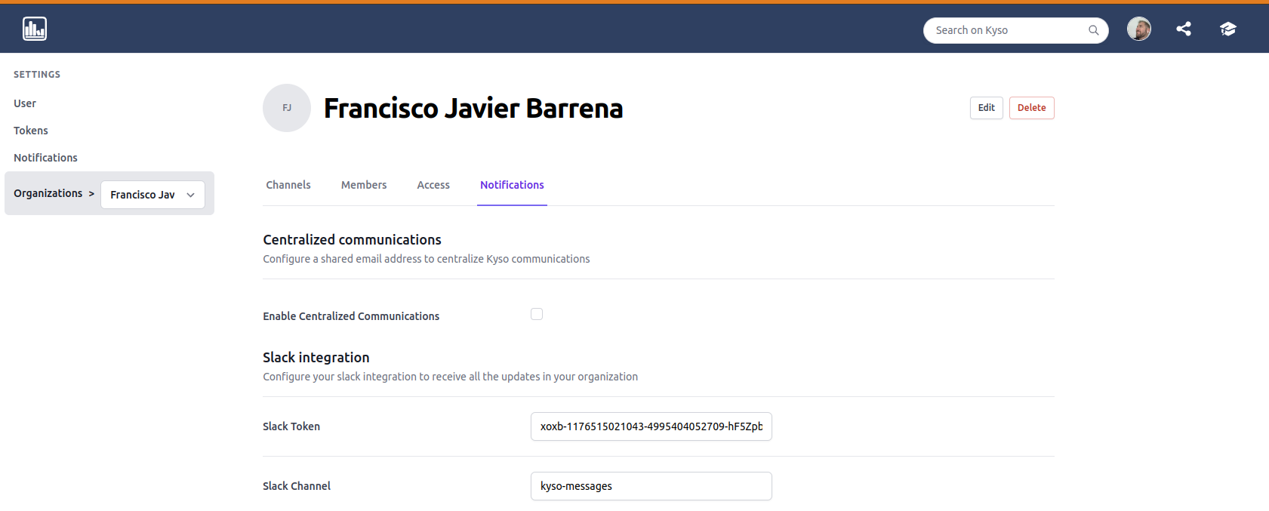Open the Francisco Jav organization dropdown

152,195
